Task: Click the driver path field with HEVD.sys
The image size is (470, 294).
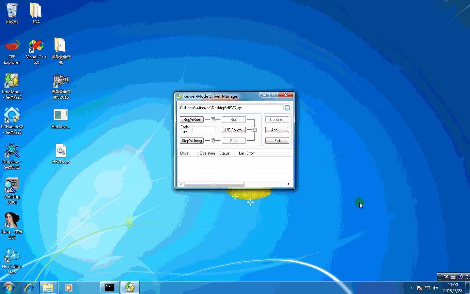Action: [231, 108]
